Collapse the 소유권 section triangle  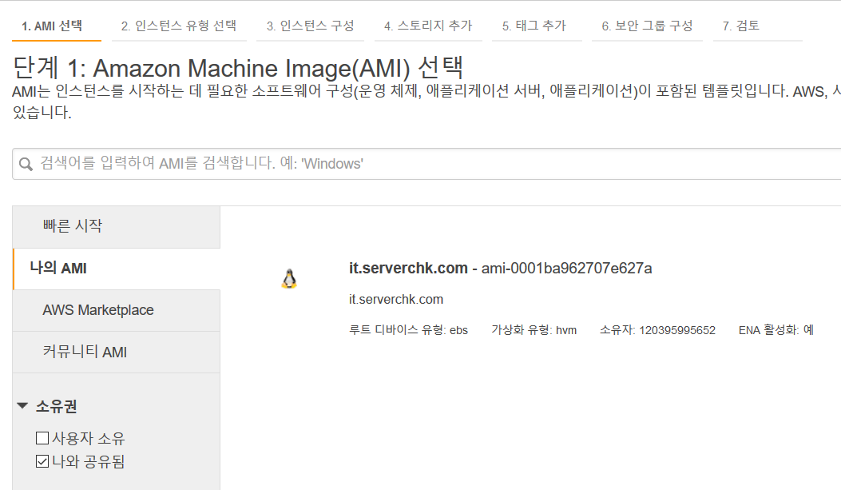pyautogui.click(x=22, y=406)
